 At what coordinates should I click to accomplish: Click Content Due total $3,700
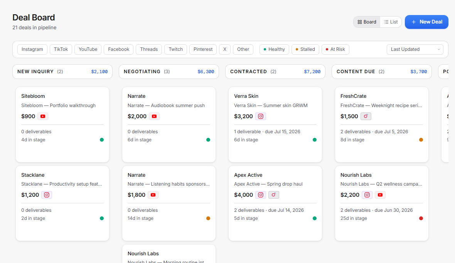click(419, 72)
